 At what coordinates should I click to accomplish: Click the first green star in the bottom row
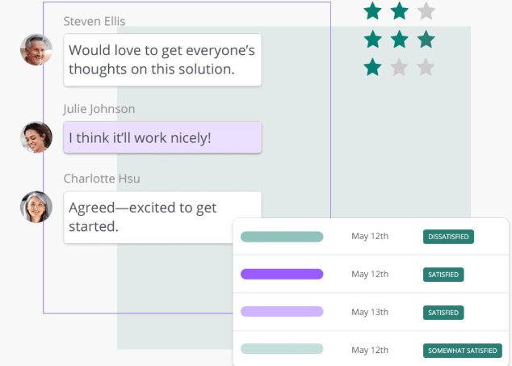[x=372, y=67]
